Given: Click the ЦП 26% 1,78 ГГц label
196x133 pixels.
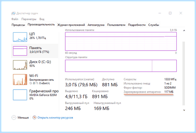Looking at the screenshot, I should (38, 36).
